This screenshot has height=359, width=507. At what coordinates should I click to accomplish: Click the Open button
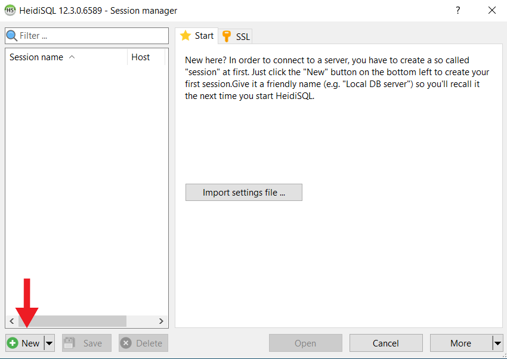(x=305, y=343)
